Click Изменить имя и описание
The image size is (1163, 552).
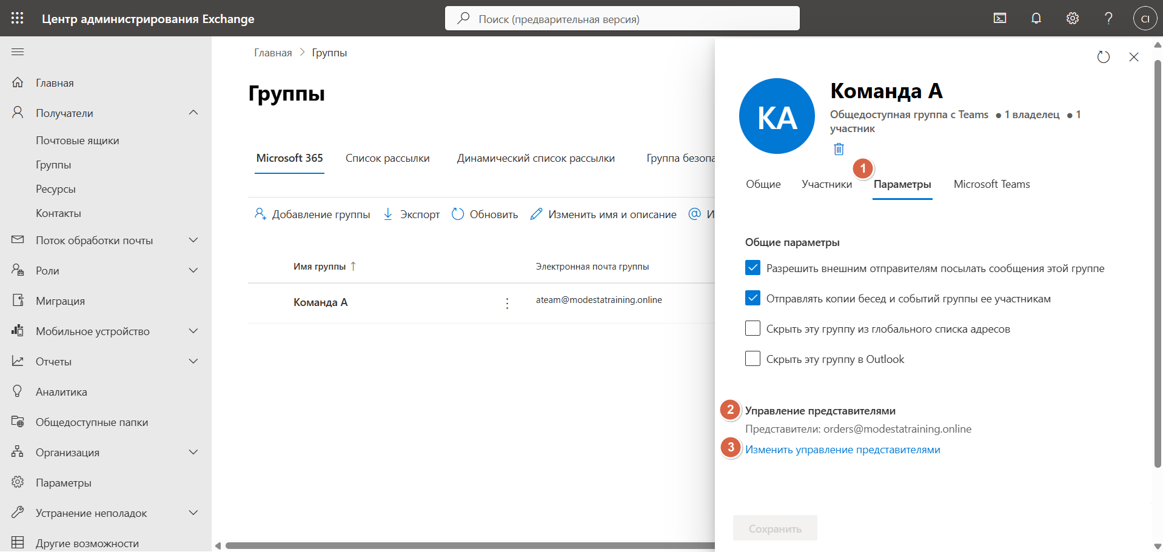point(603,214)
